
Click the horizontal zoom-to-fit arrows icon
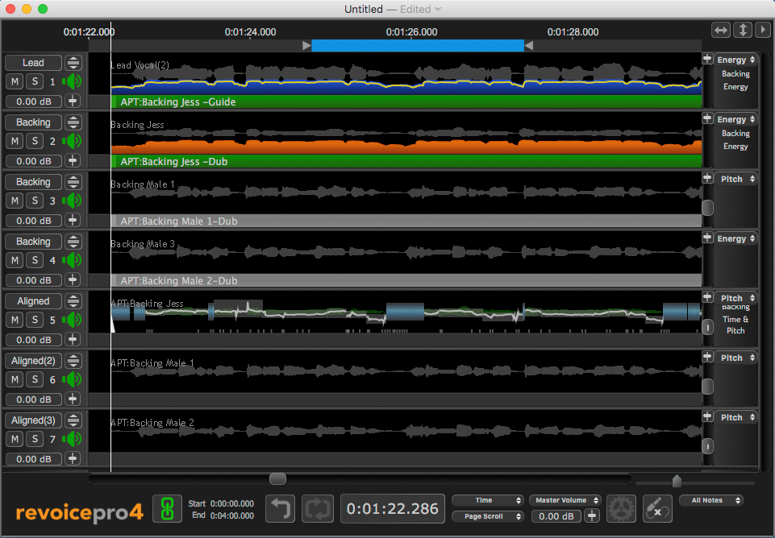pos(720,30)
